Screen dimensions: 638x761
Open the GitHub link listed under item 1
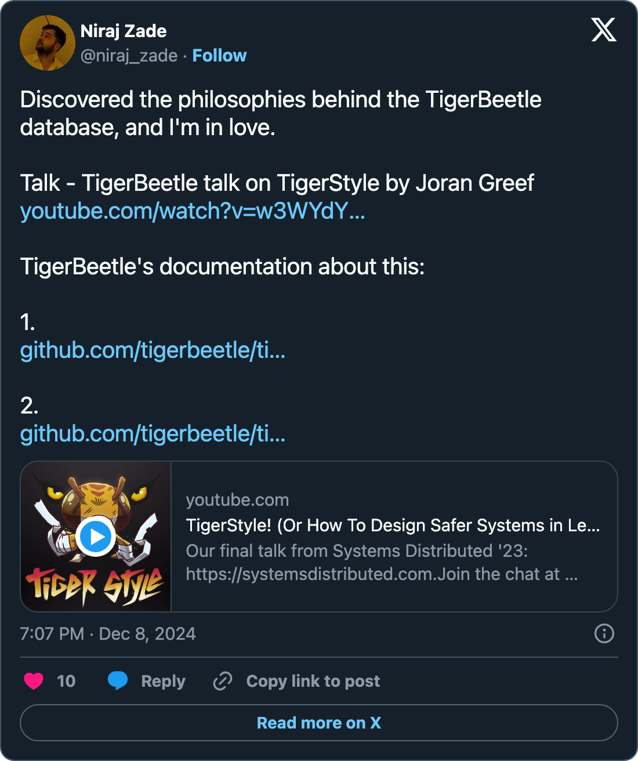[x=153, y=350]
